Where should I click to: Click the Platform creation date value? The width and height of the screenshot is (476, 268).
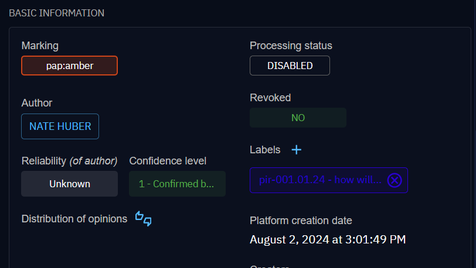tap(328, 239)
